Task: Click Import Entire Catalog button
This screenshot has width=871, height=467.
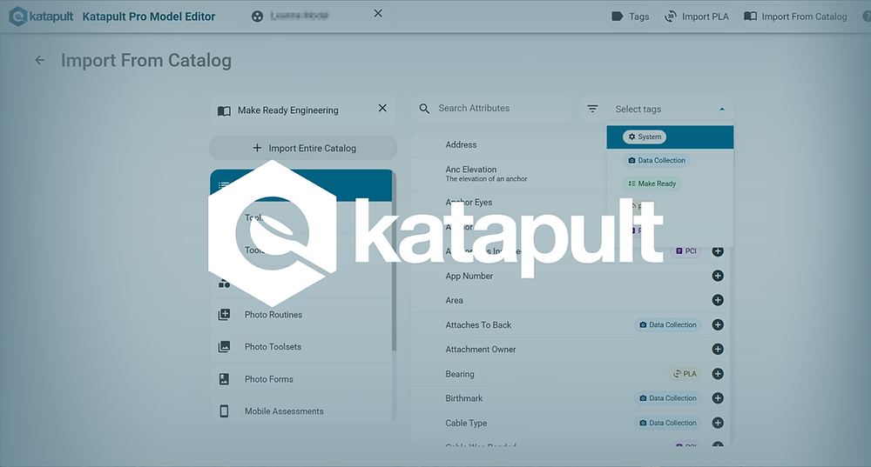Action: pyautogui.click(x=303, y=148)
